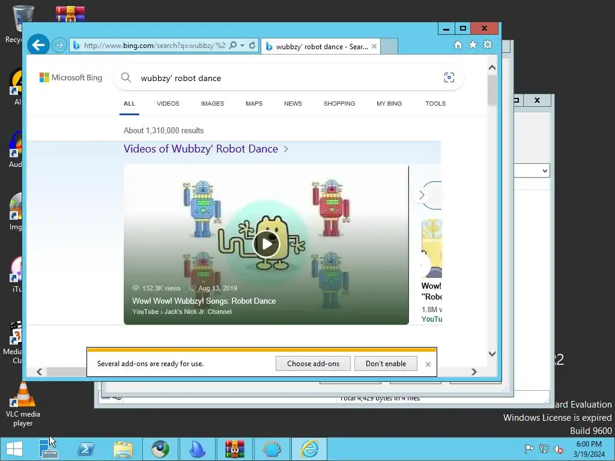Screen dimensions: 615x461
Task: Launch PowerShell from the taskbar
Action: point(86,449)
